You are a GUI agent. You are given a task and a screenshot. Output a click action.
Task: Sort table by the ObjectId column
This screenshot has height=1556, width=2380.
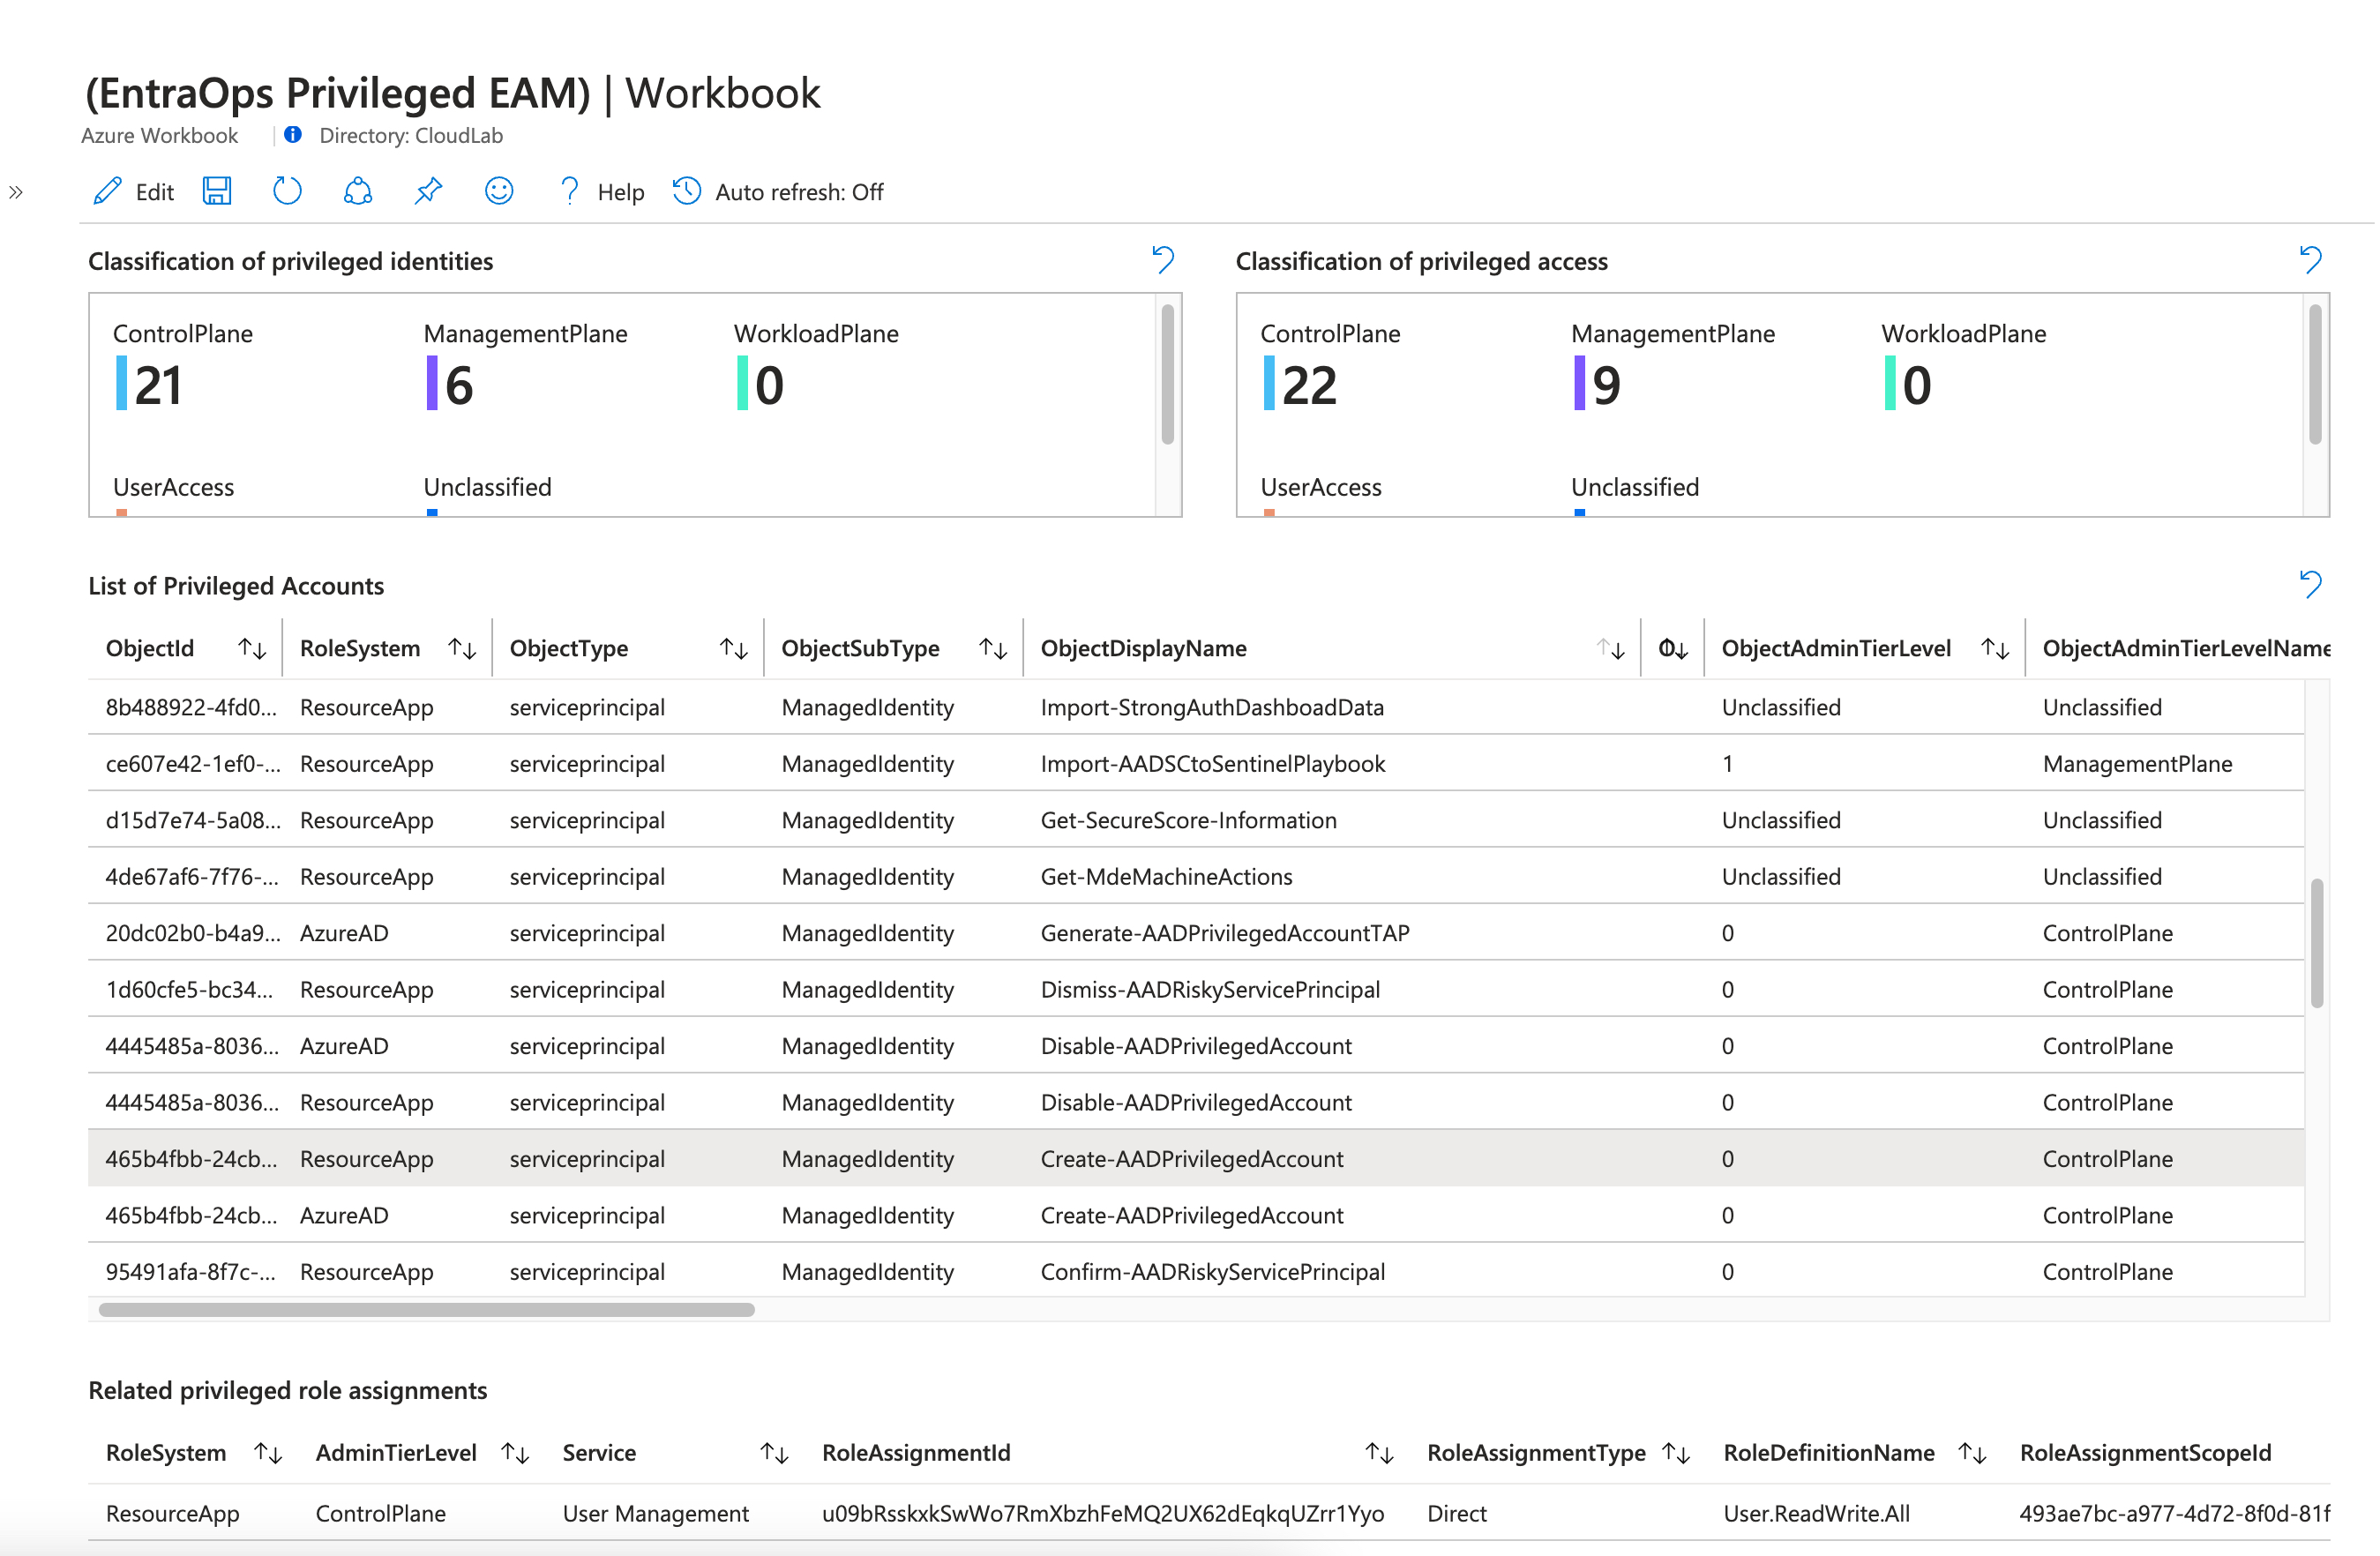(252, 649)
